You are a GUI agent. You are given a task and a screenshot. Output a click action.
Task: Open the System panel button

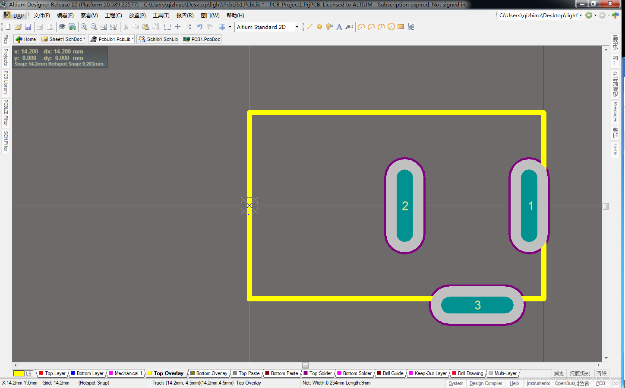coord(456,383)
